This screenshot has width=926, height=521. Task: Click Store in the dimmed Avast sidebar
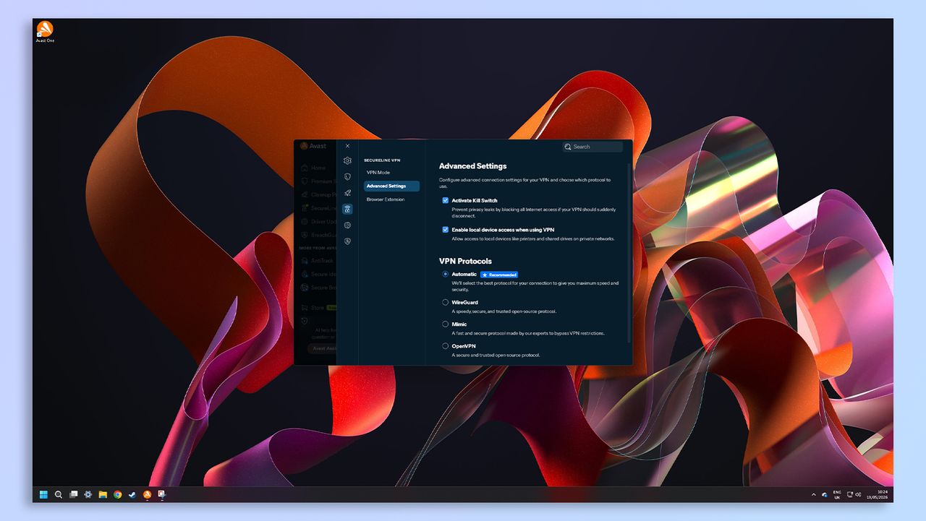317,308
